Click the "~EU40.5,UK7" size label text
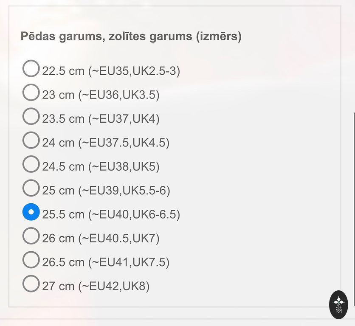 pos(119,239)
